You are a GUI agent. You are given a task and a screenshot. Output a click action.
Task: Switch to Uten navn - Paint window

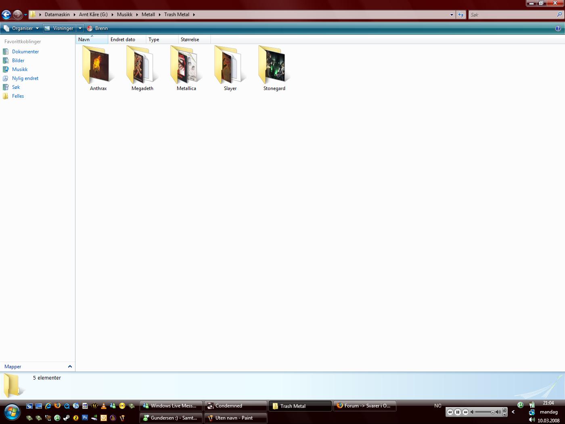(x=236, y=418)
